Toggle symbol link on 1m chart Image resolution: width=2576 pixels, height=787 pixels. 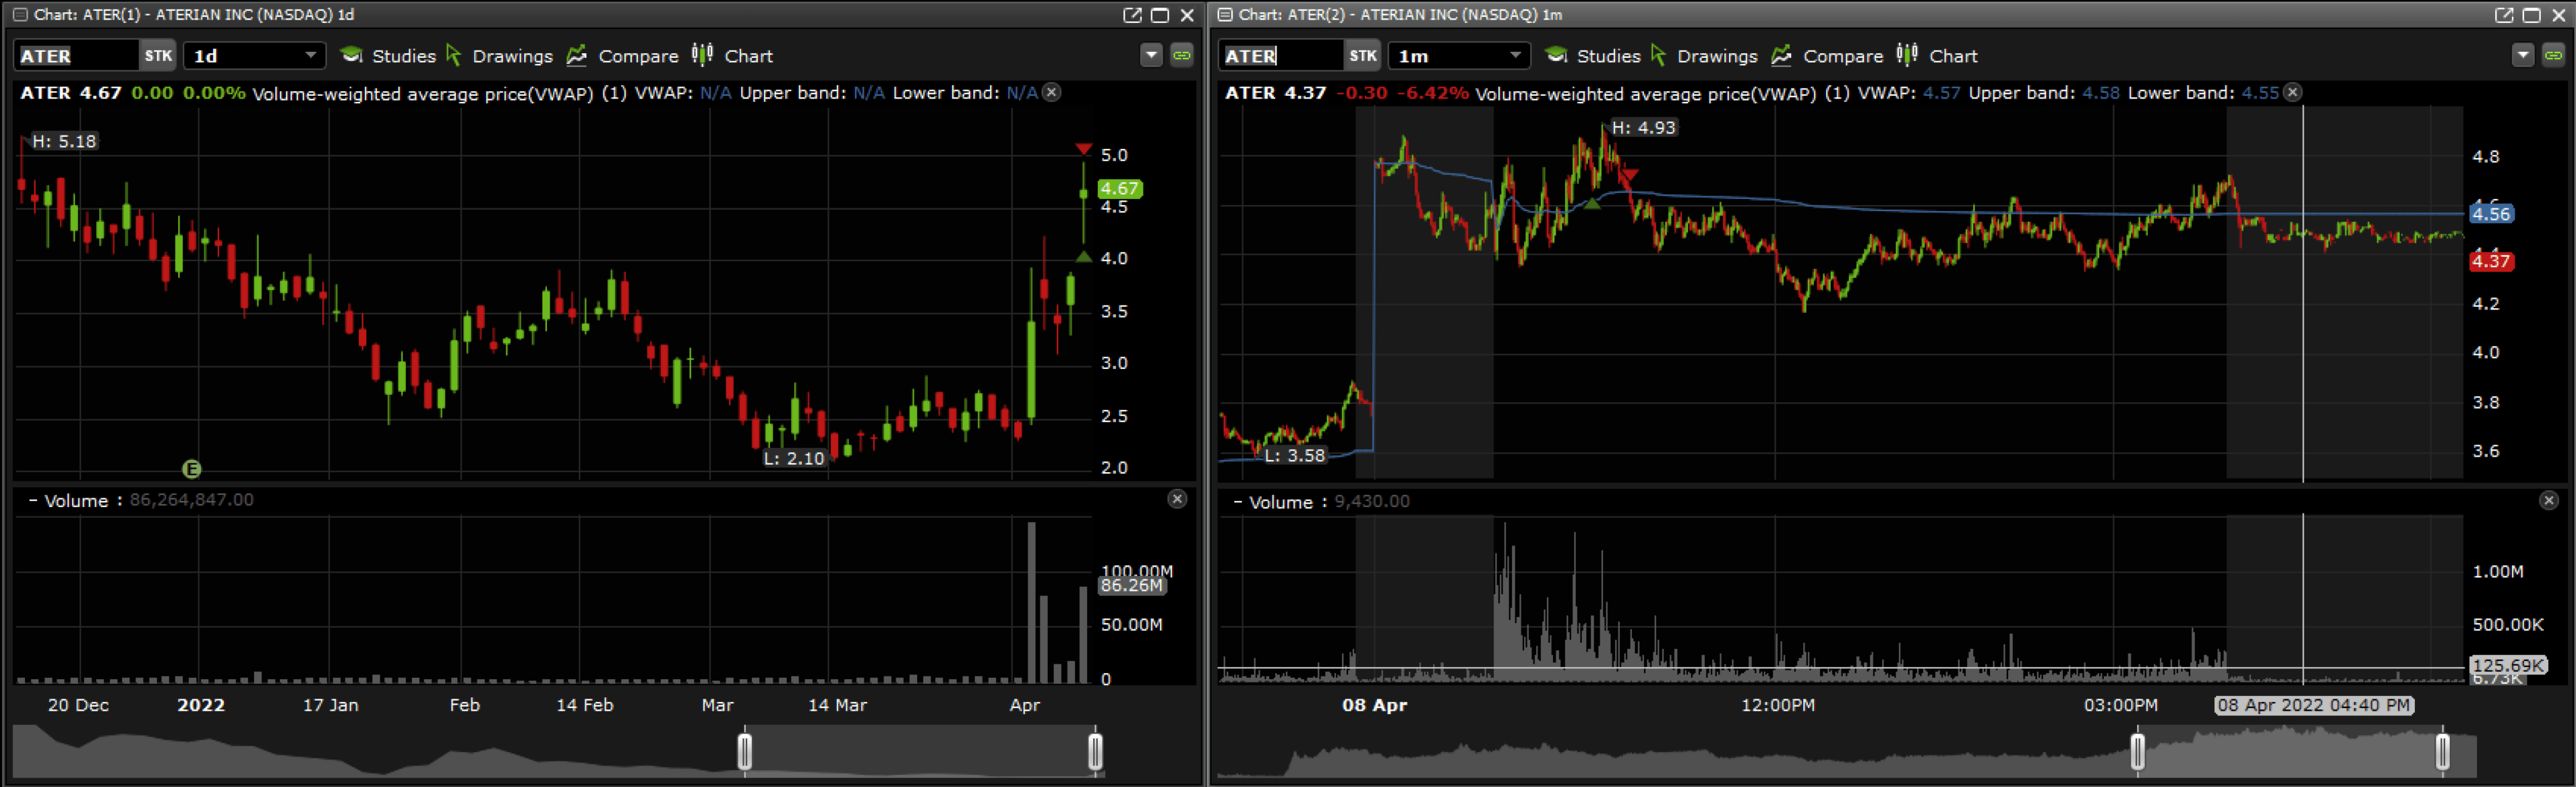coord(2553,56)
